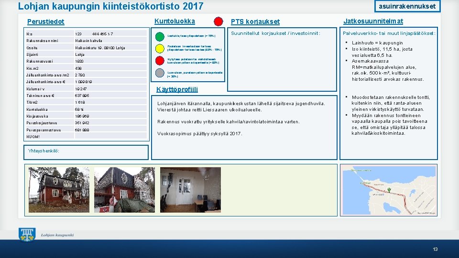This screenshot has width=459, height=258.
Task: Click the large red Kuntoluokka status circle
Action: coord(219,21)
